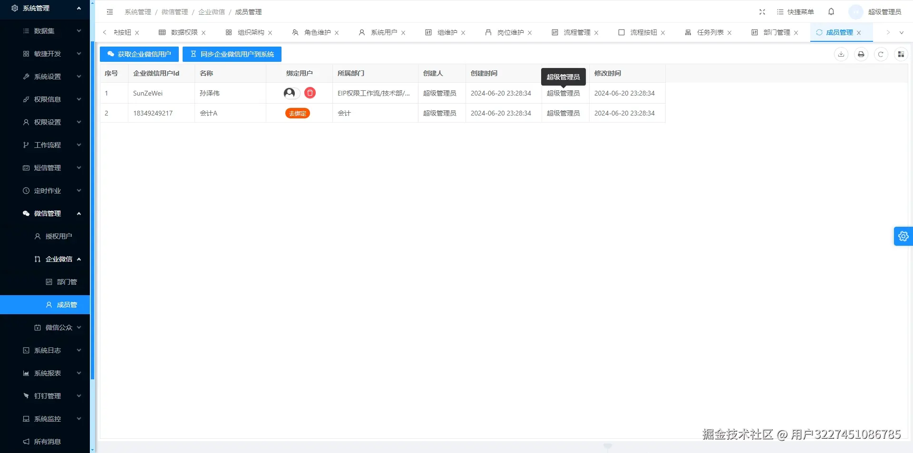The width and height of the screenshot is (913, 453).
Task: Open column settings via the grid icon
Action: (901, 54)
